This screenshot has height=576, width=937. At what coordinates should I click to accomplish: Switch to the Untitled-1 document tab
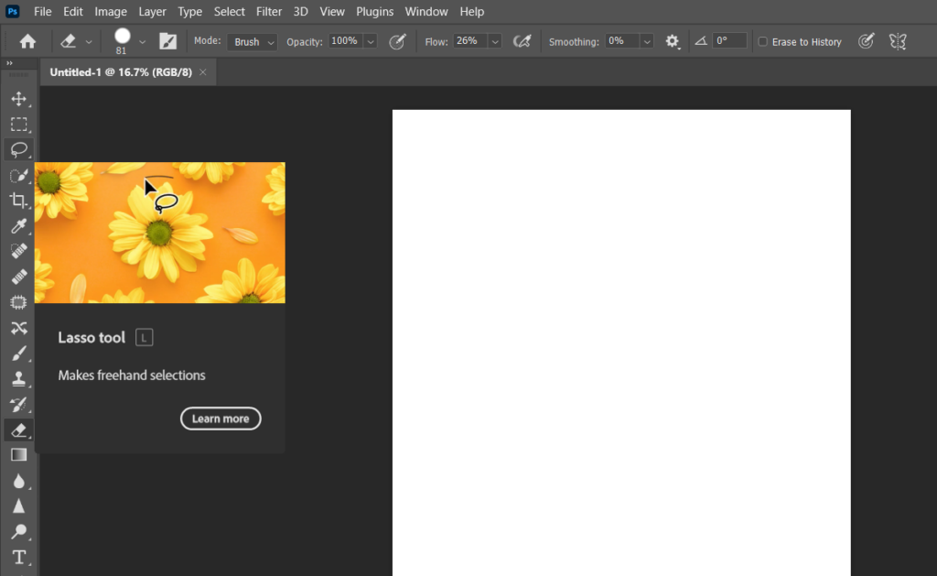click(121, 72)
